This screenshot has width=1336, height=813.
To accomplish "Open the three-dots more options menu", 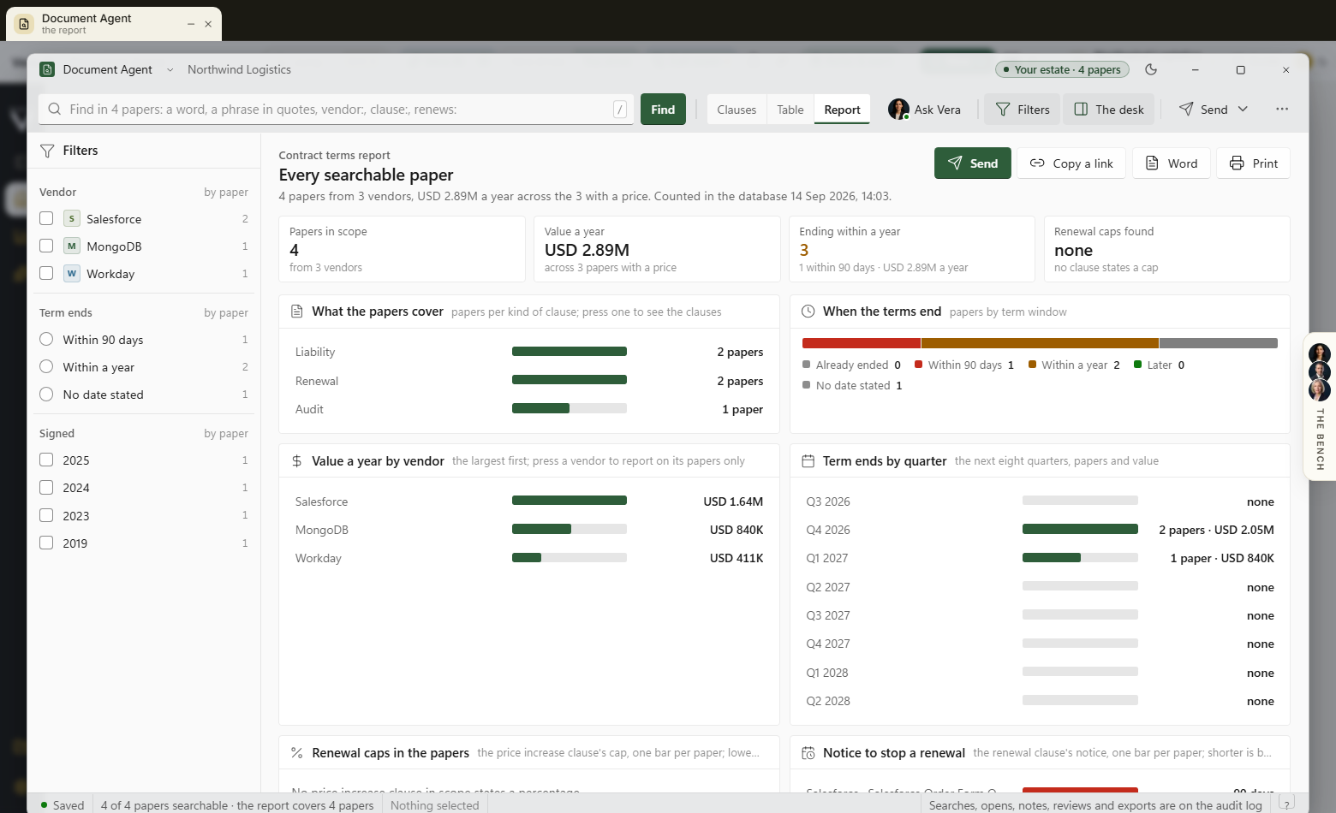I will pyautogui.click(x=1282, y=110).
